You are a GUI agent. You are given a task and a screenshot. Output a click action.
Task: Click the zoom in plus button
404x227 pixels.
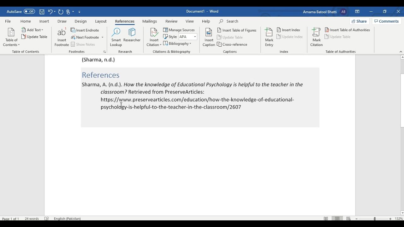point(390,219)
